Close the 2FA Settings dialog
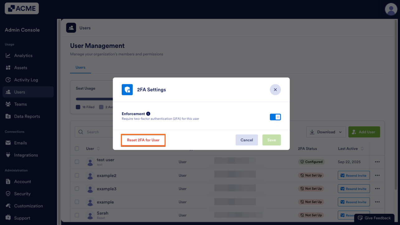 tap(275, 90)
